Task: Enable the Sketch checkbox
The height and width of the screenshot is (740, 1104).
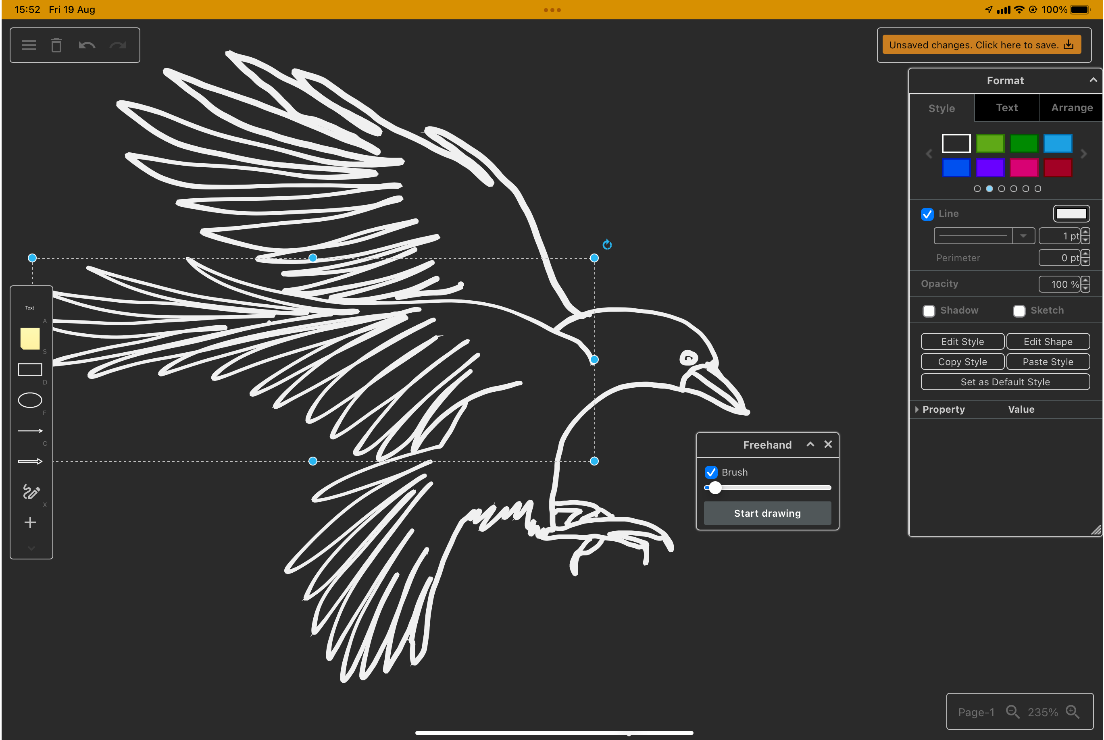Action: 1019,310
